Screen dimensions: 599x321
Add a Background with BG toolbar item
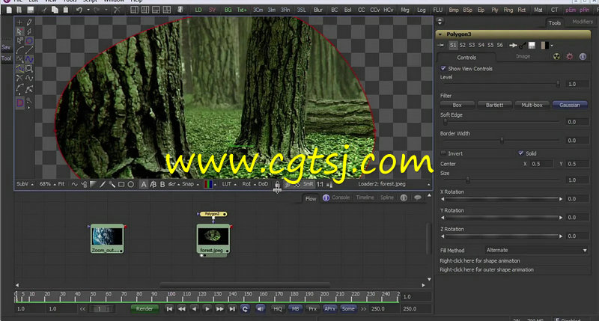[x=228, y=10]
